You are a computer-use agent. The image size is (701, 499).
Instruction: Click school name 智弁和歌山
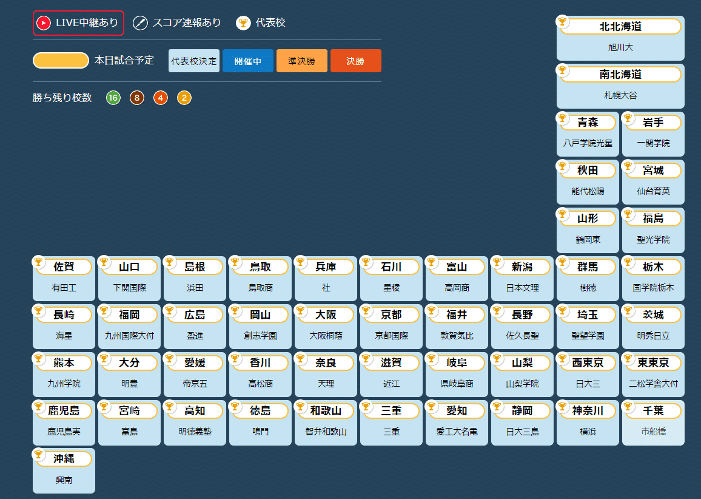point(326,432)
